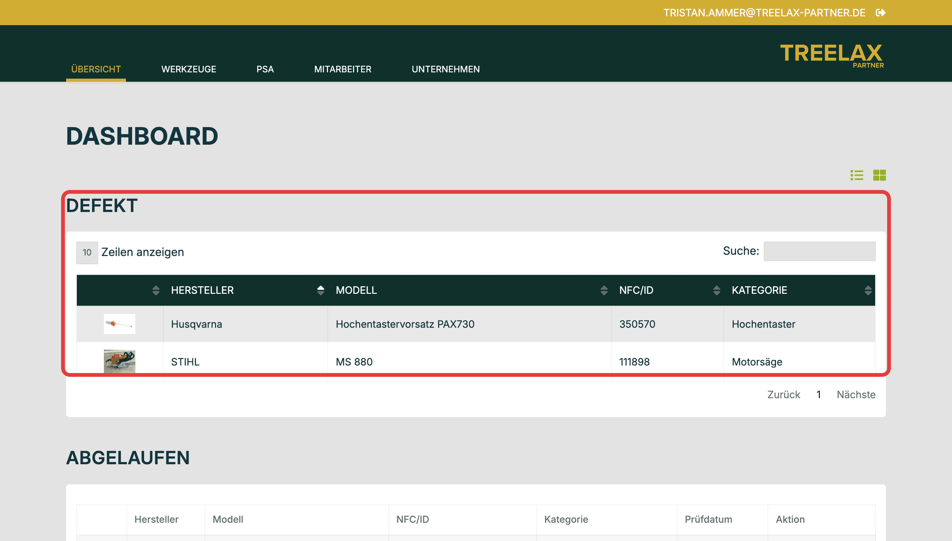Open the Husqvarna Hochentaster thumbnail
Viewport: 952px width, 541px height.
point(119,324)
